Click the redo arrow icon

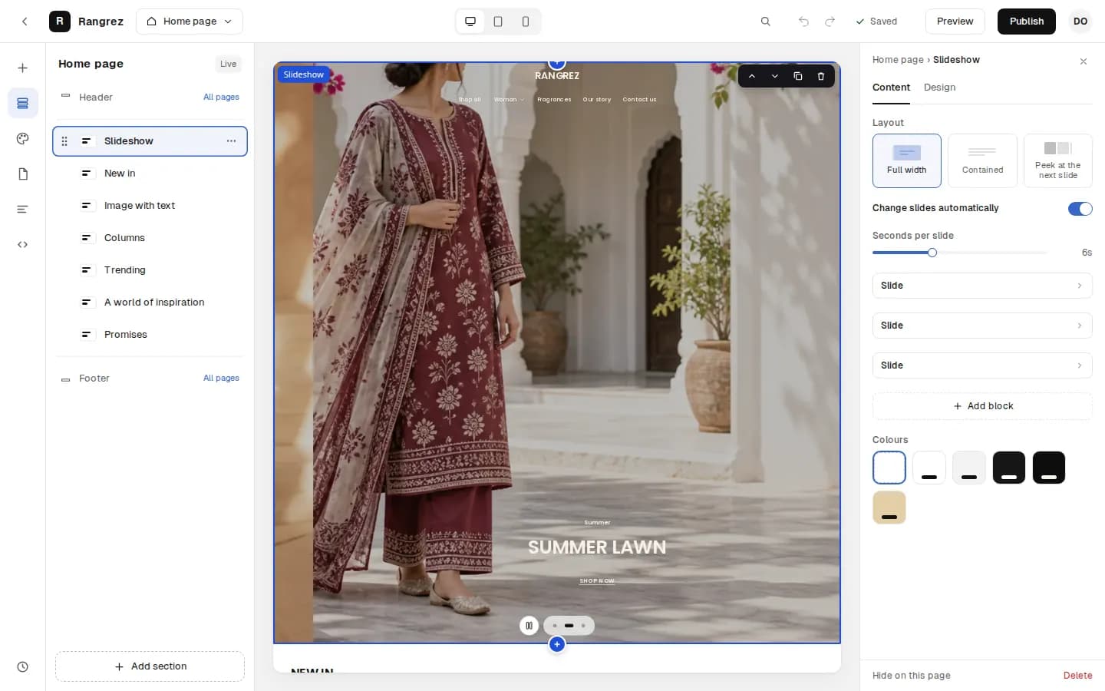[830, 21]
